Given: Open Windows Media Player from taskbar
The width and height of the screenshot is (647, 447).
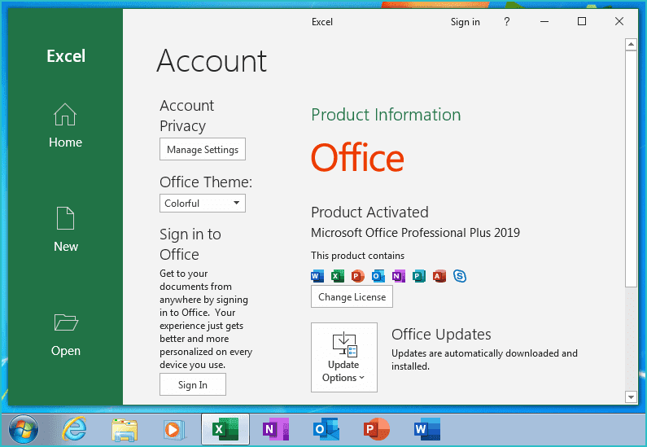Looking at the screenshot, I should coord(175,430).
